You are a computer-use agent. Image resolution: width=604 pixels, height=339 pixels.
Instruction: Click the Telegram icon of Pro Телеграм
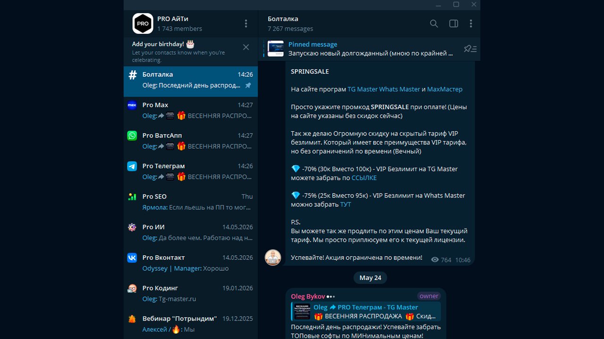pyautogui.click(x=132, y=166)
